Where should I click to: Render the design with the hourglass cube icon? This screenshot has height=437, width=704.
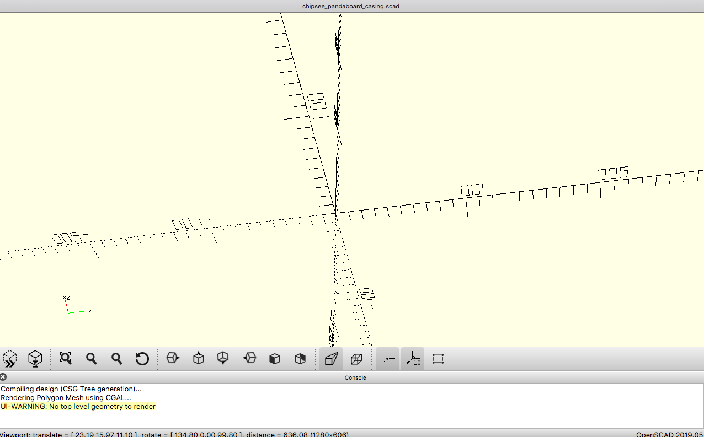coord(35,359)
